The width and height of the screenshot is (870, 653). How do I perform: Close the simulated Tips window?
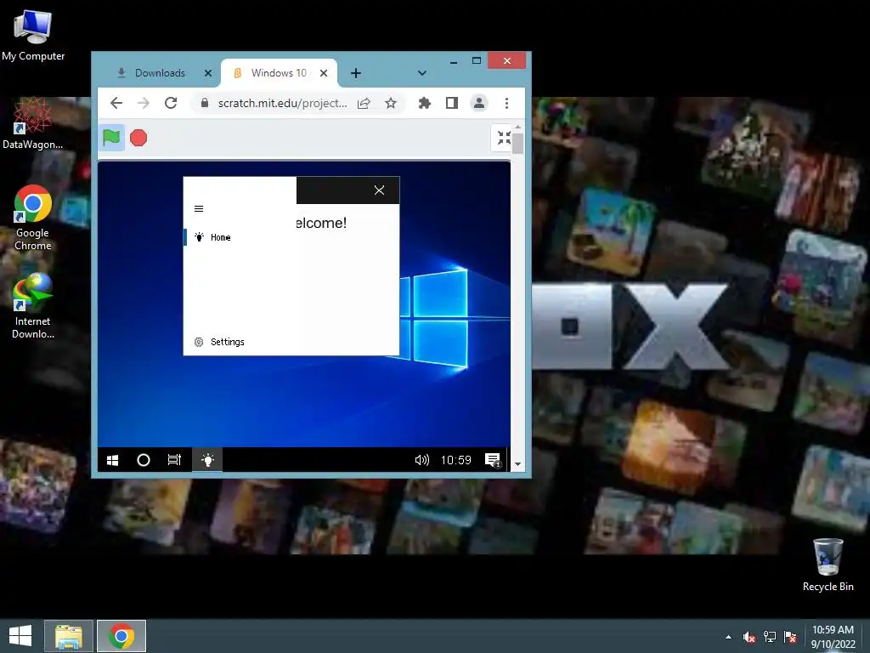click(380, 190)
